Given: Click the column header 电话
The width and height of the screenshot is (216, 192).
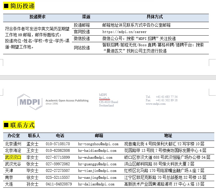Looking at the screenshot, I should [60, 136].
